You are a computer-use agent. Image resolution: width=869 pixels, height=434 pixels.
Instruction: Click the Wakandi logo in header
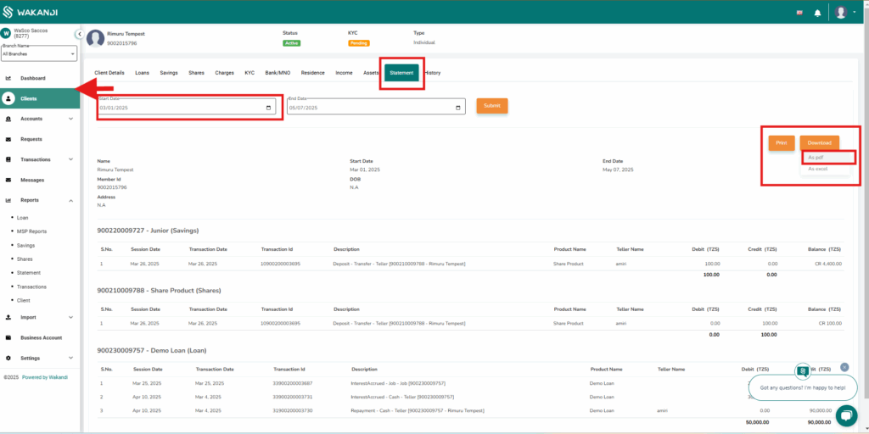pyautogui.click(x=31, y=12)
